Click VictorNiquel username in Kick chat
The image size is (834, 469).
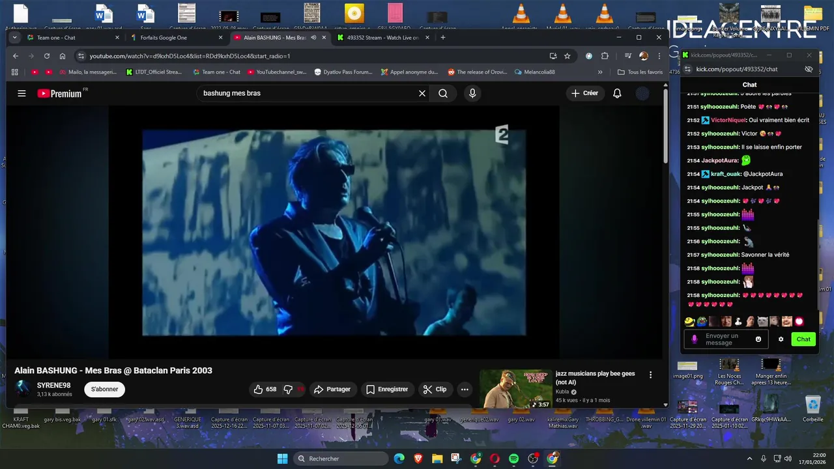pos(728,120)
